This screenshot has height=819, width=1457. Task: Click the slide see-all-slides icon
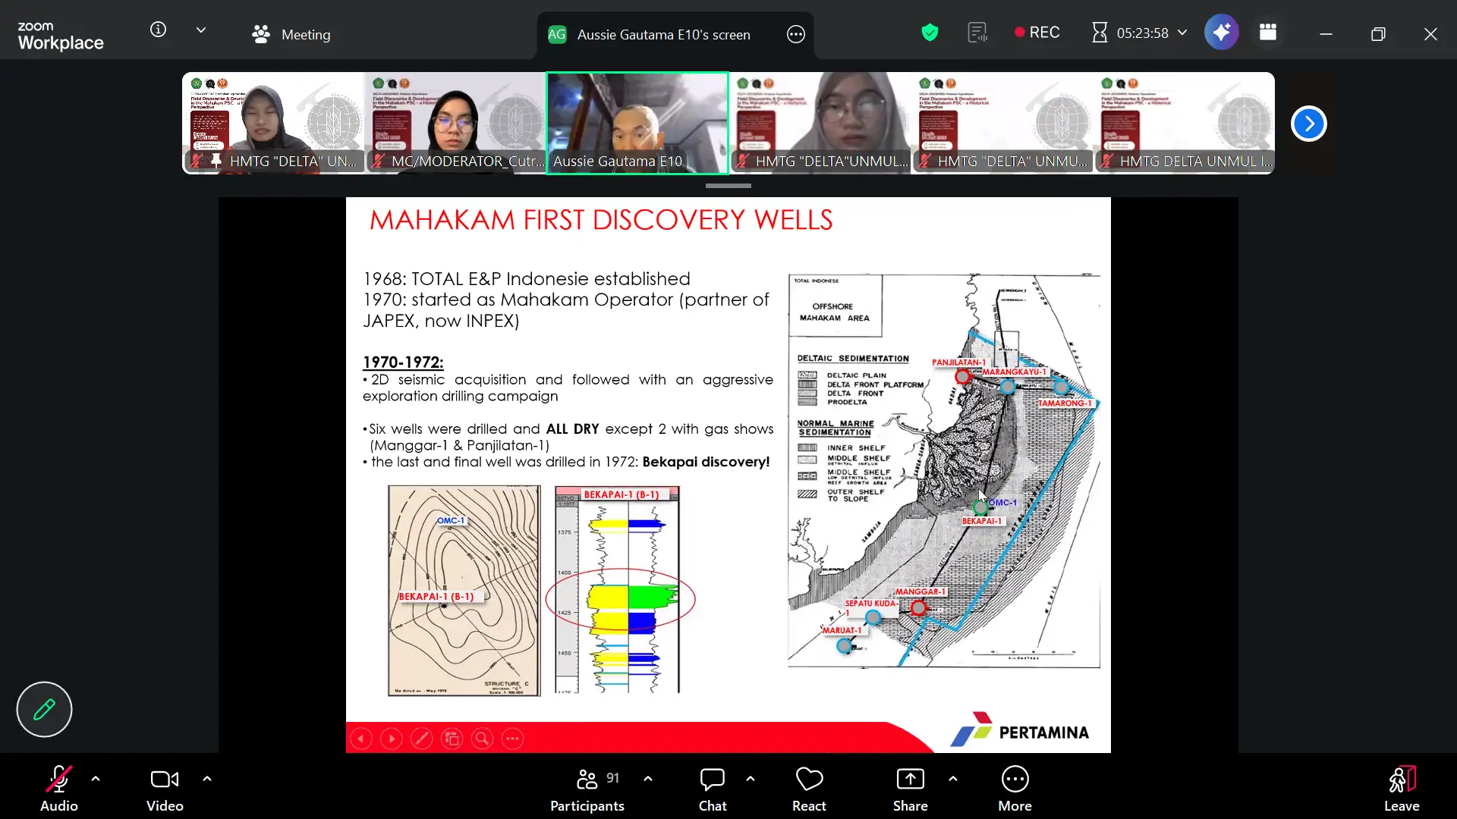[452, 739]
